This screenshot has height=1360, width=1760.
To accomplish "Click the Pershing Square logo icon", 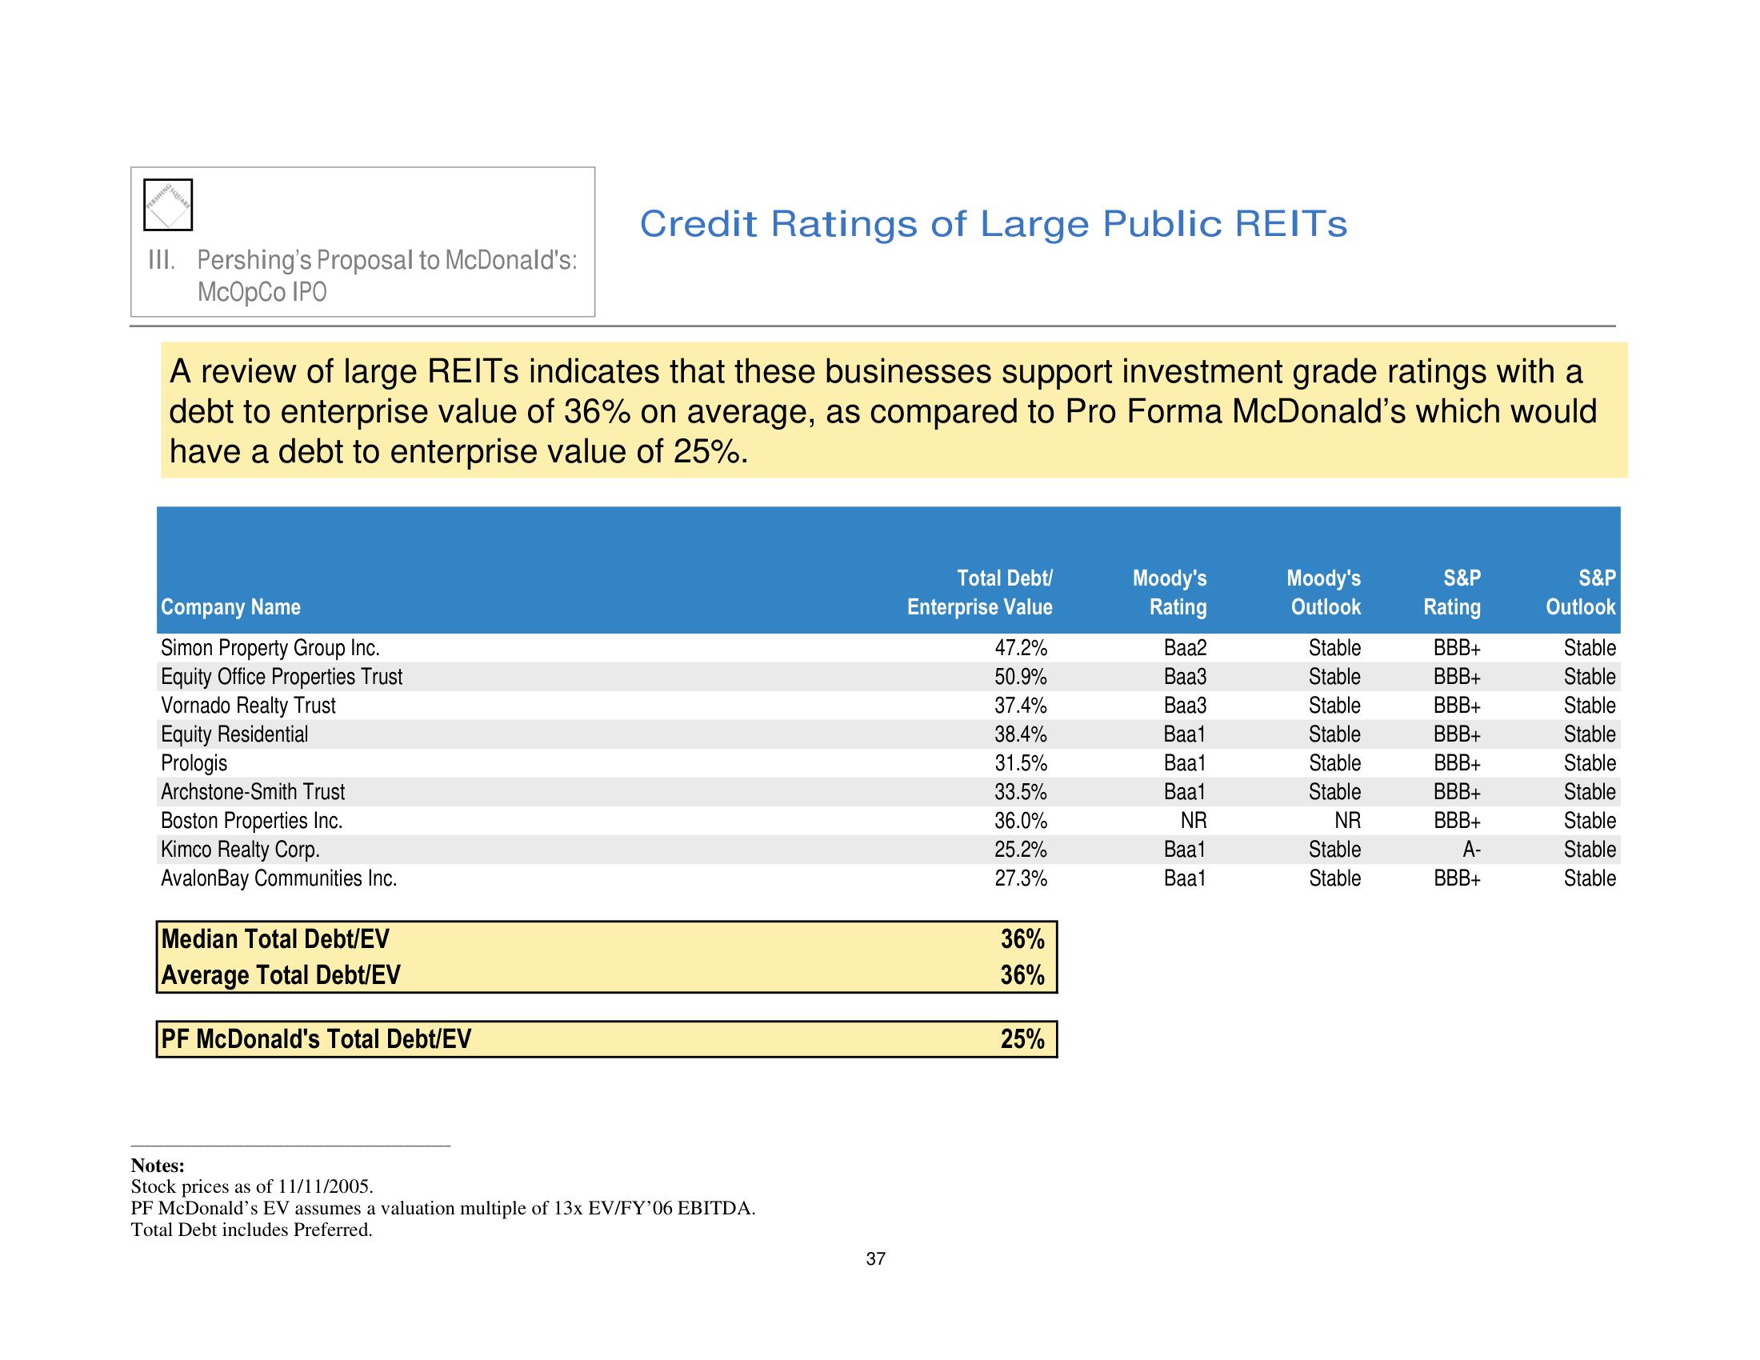I will pos(168,205).
